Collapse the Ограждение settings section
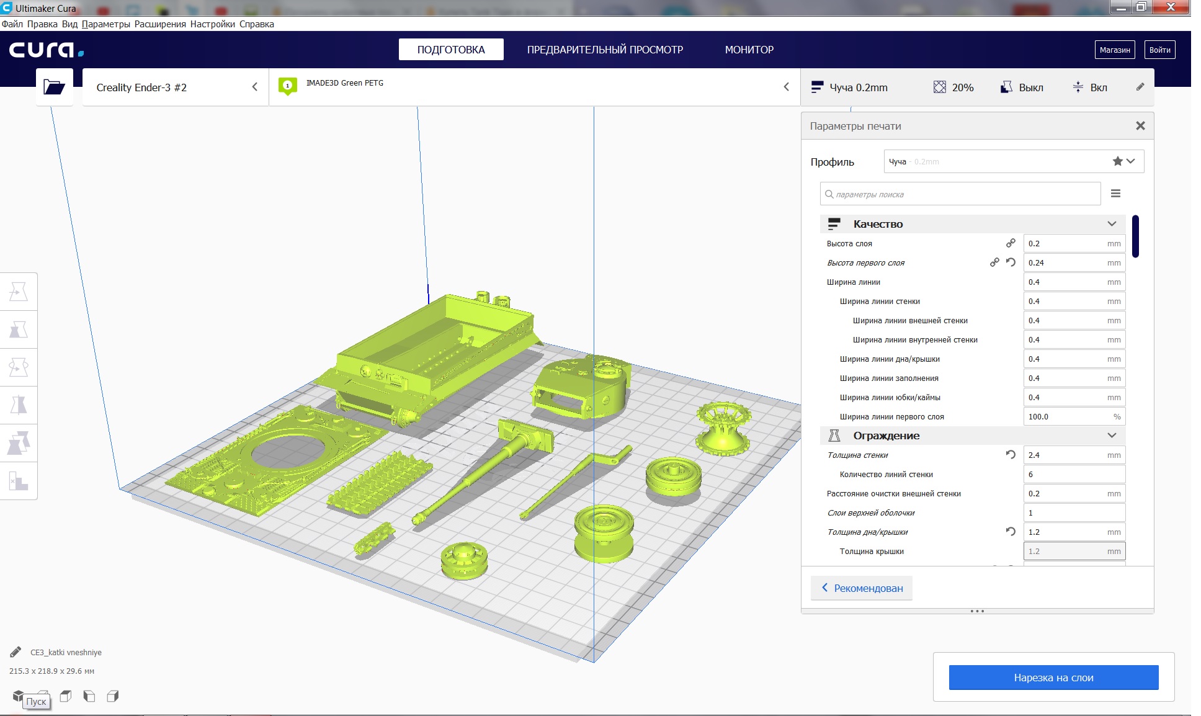Screen dimensions: 1201x716 pyautogui.click(x=1112, y=436)
